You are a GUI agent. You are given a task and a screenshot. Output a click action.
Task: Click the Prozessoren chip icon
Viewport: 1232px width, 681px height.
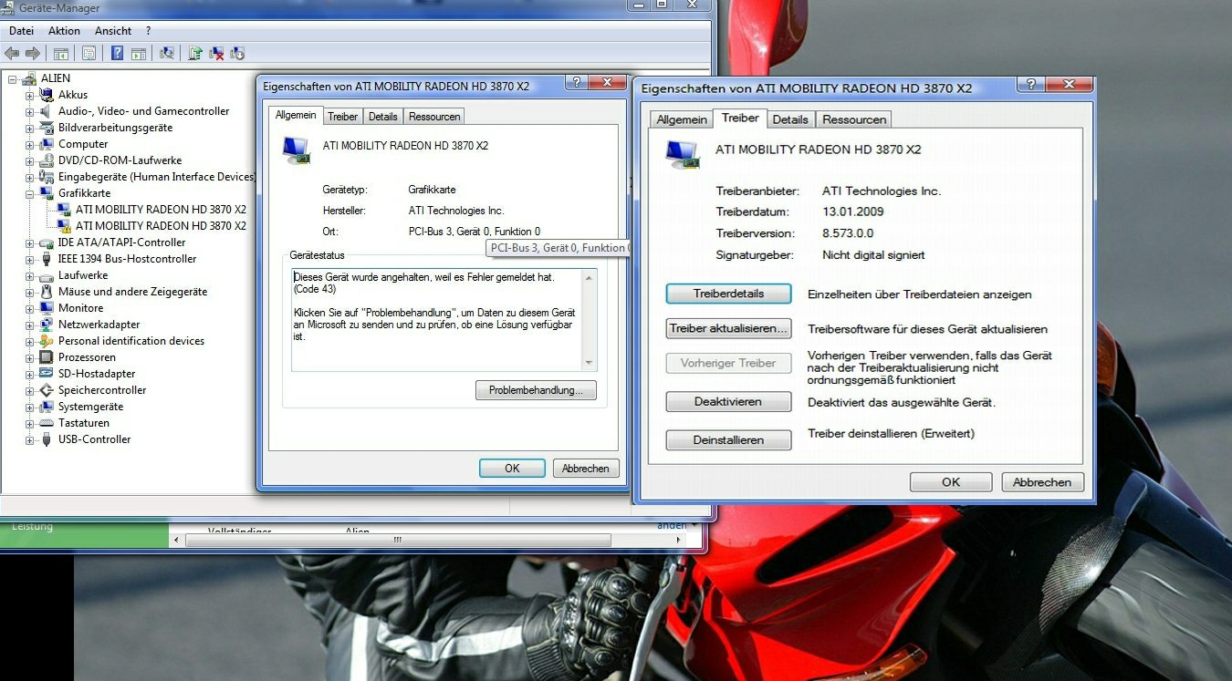pos(47,357)
